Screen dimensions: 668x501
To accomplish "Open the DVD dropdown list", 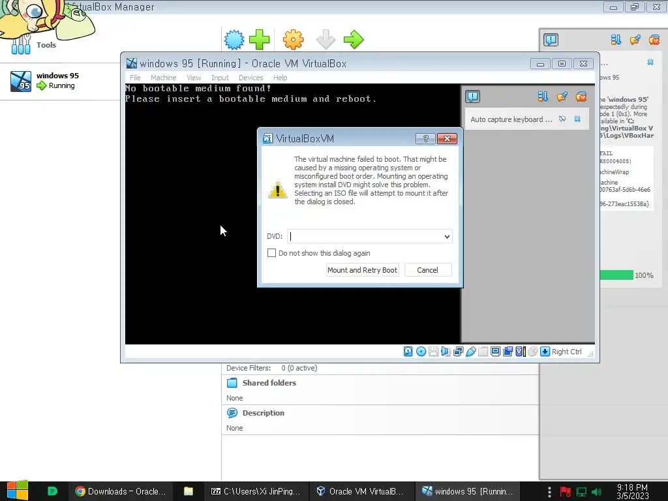I will click(x=447, y=236).
